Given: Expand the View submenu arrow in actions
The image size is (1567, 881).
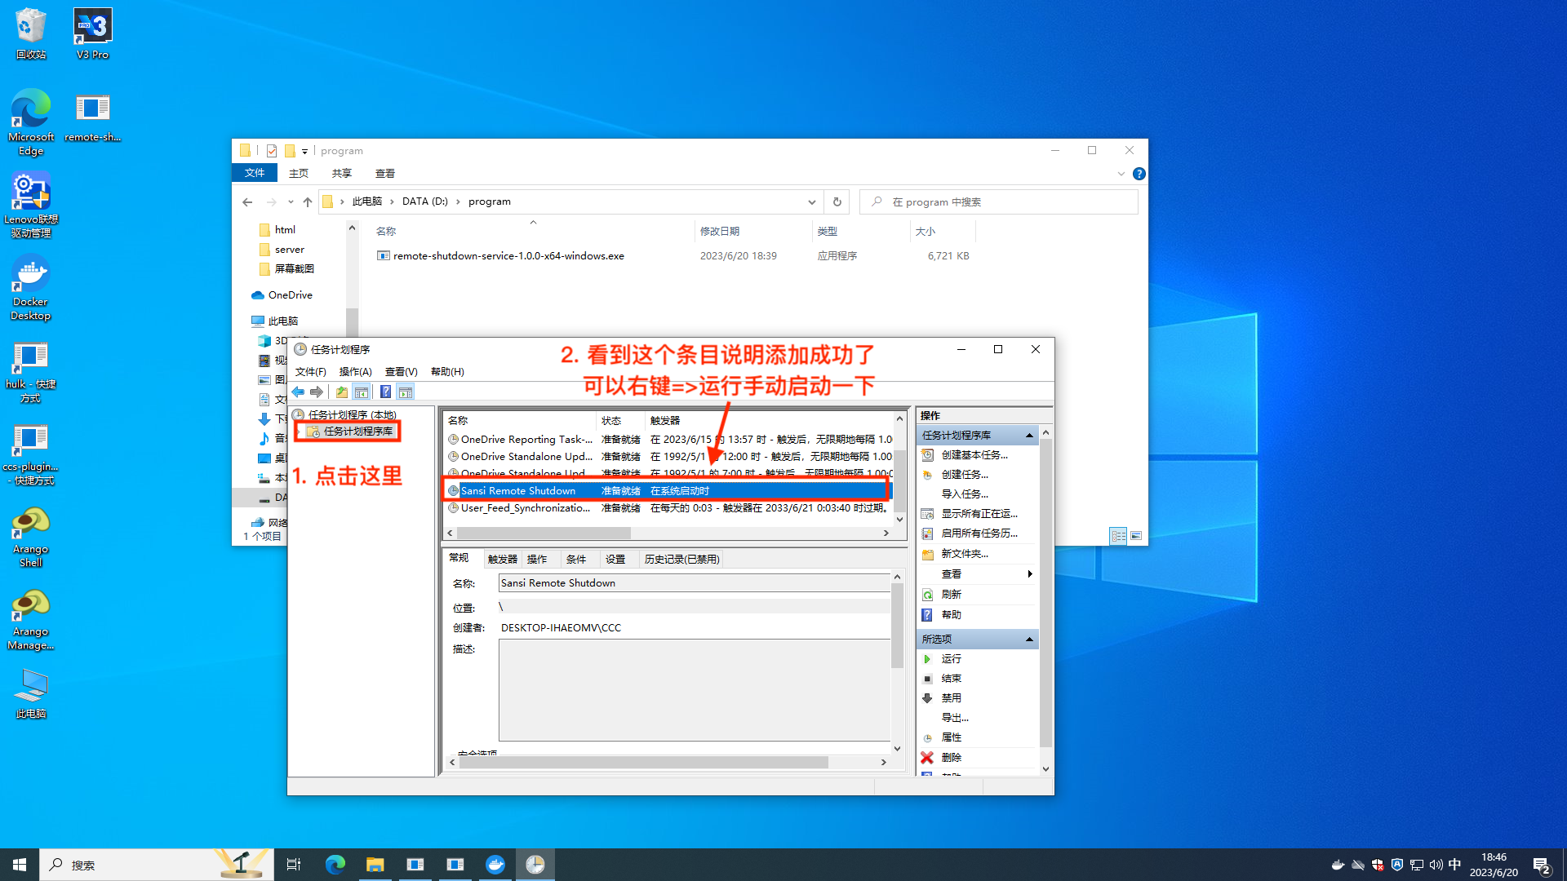Looking at the screenshot, I should pos(1030,574).
